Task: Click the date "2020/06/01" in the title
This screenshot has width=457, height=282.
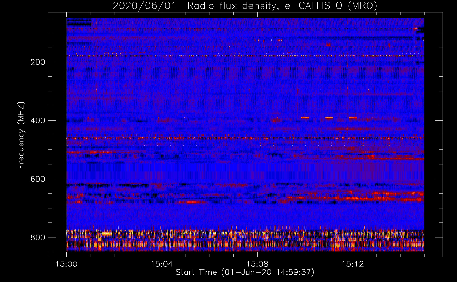Action: 144,6
